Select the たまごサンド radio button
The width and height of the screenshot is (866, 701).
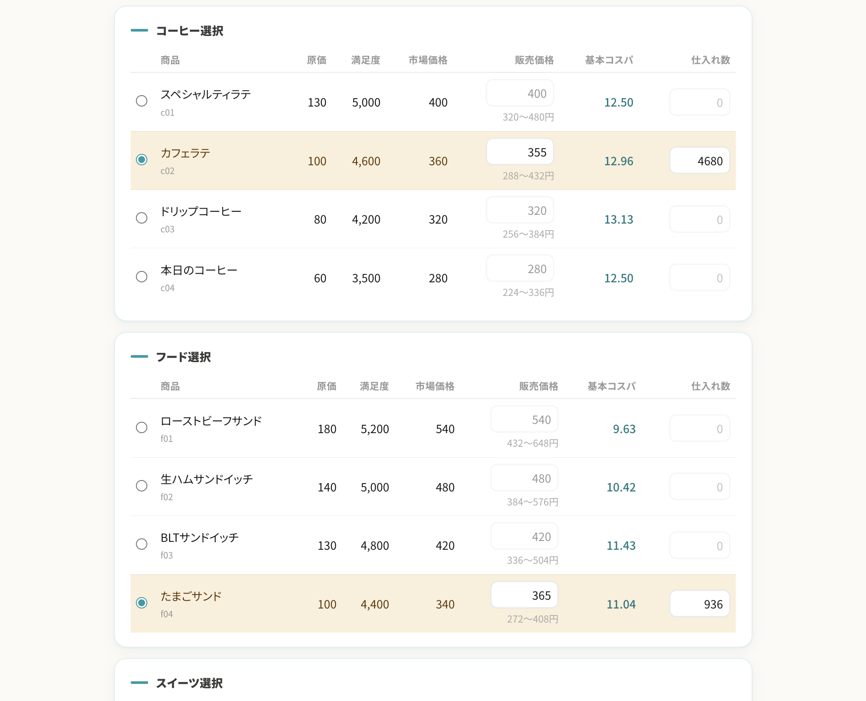(x=141, y=603)
